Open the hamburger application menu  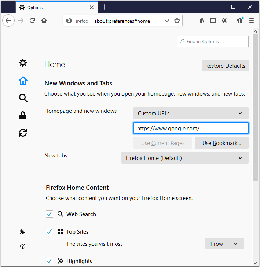[252, 21]
